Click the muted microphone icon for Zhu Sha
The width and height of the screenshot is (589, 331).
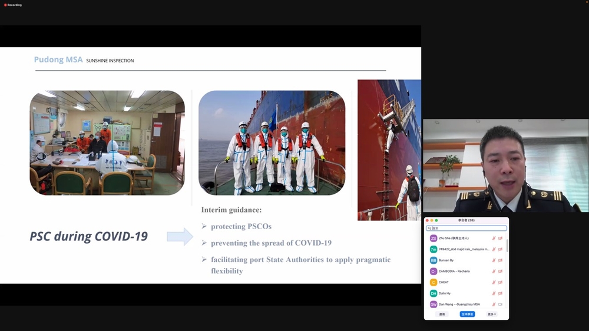click(x=493, y=239)
